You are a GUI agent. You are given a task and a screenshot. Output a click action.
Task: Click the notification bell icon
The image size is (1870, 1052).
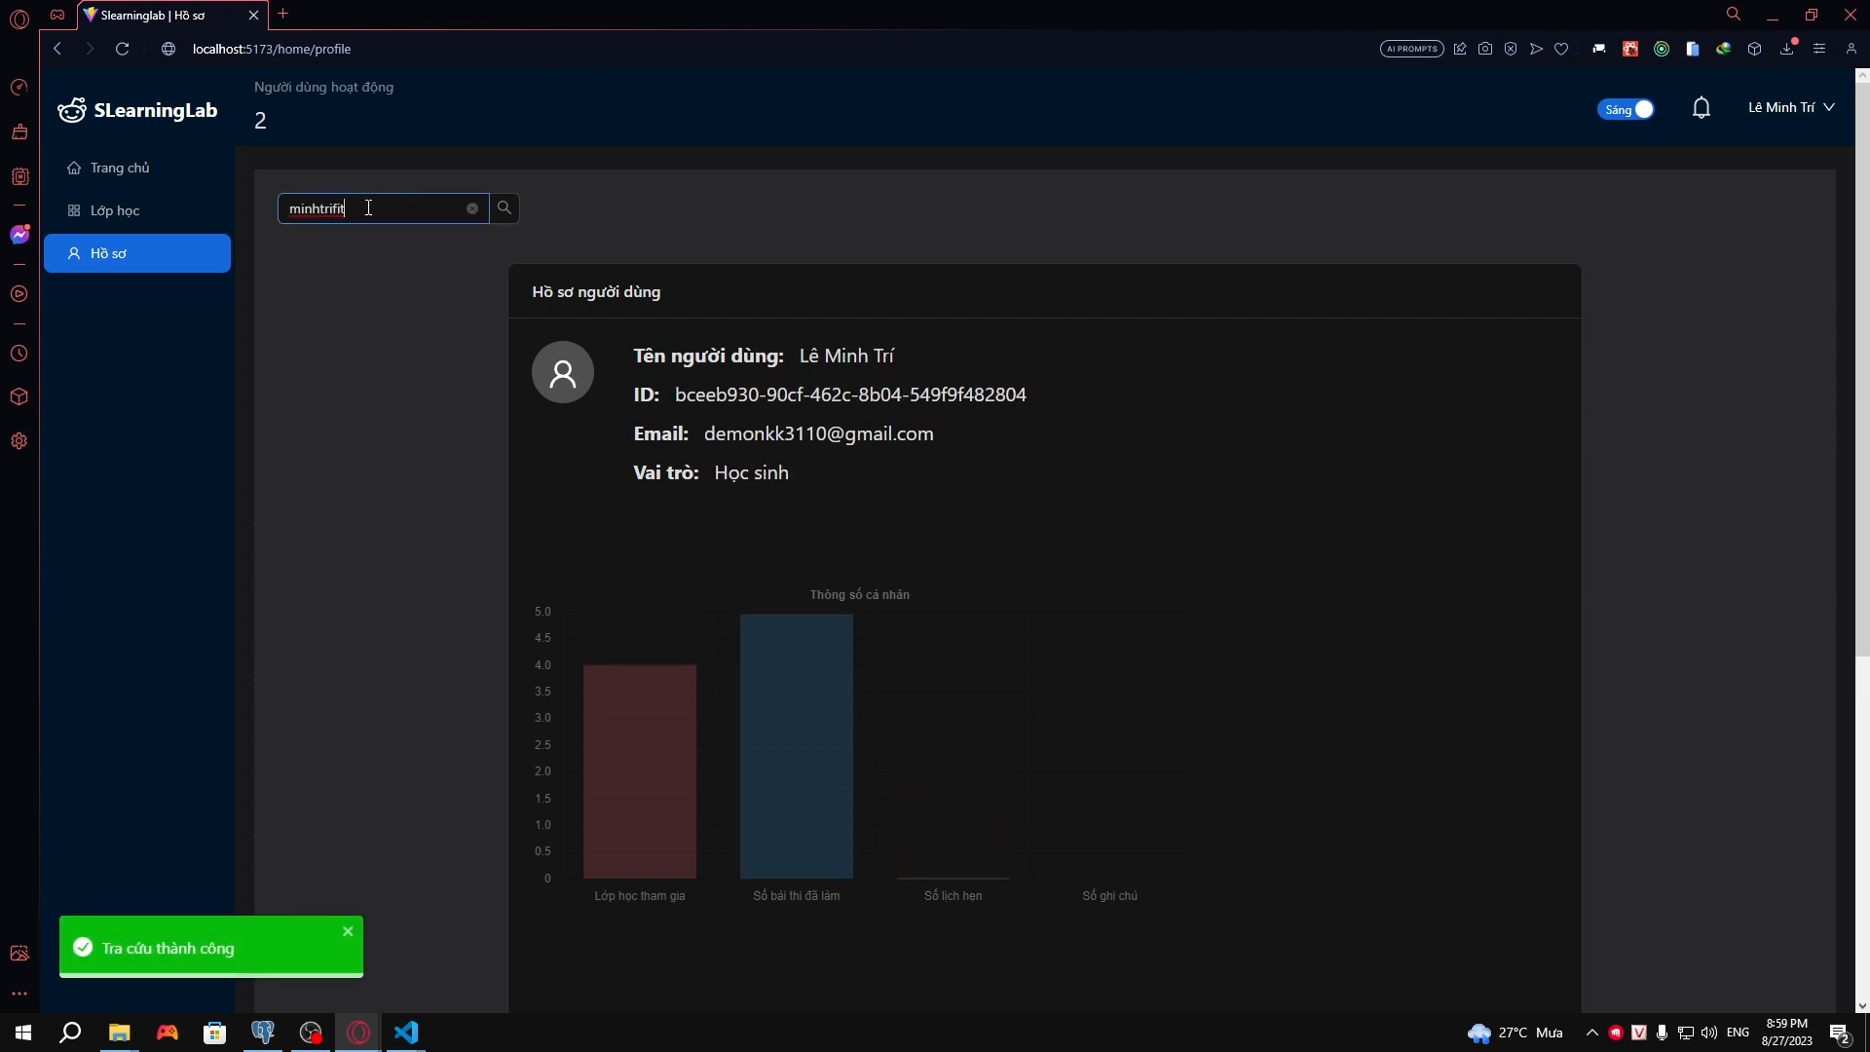point(1701,108)
